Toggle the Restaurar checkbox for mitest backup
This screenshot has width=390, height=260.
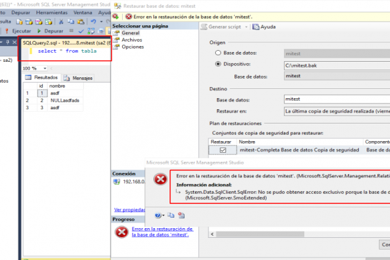click(x=223, y=150)
